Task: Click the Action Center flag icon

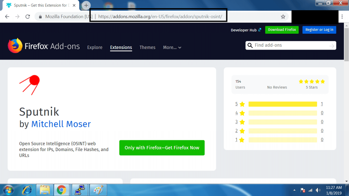Action: pos(303,190)
